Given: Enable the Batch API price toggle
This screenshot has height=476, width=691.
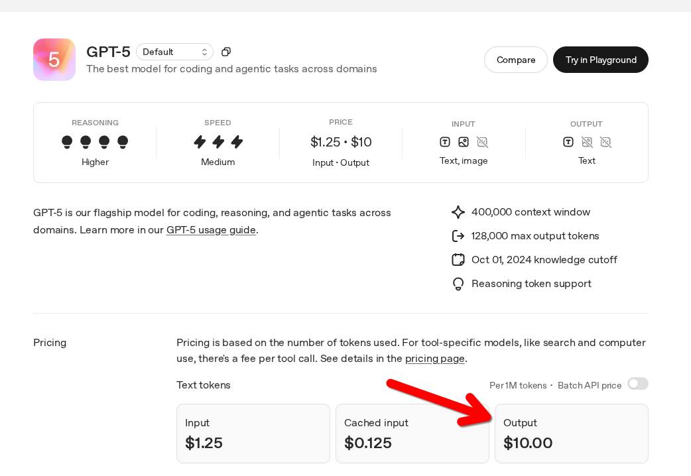Looking at the screenshot, I should [637, 384].
